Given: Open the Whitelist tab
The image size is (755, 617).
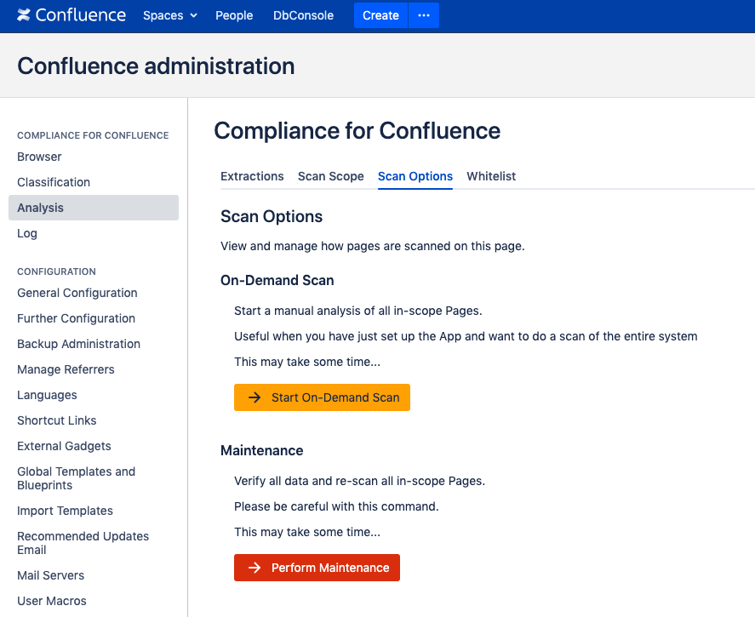Looking at the screenshot, I should [491, 176].
